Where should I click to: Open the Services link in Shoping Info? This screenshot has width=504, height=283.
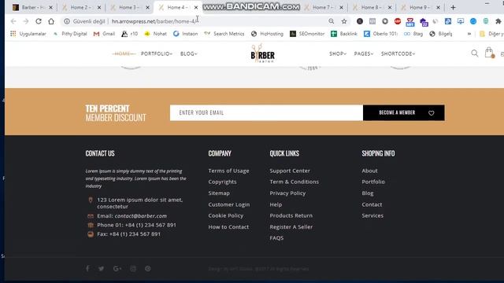[372, 215]
